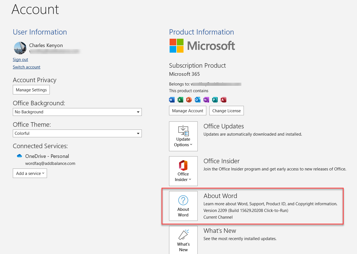Click the Current Channel text
The image size is (357, 254).
pos(218,217)
